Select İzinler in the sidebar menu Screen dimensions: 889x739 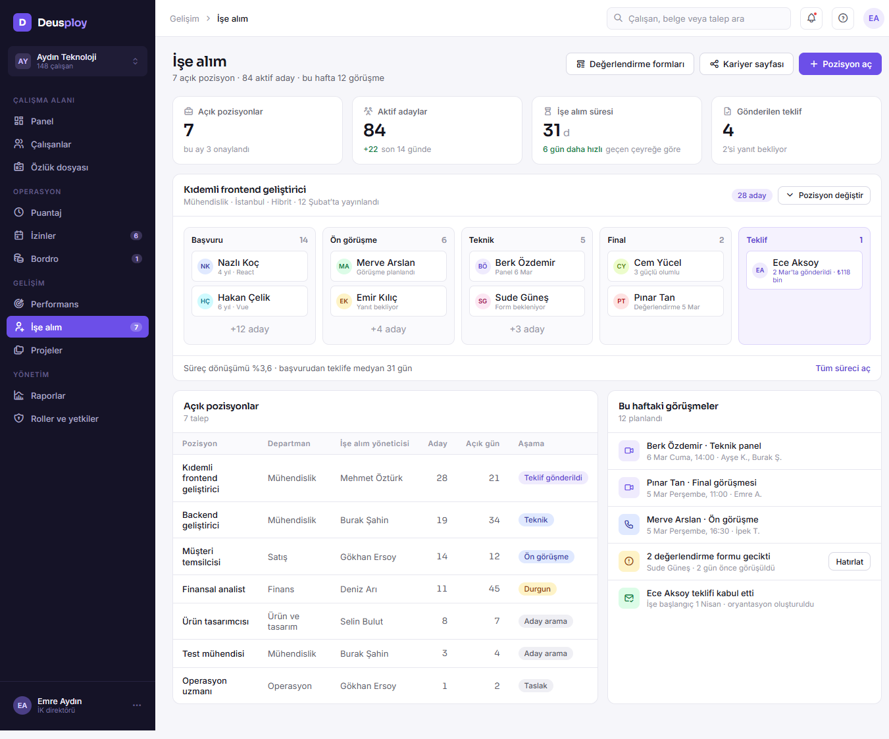tap(78, 236)
